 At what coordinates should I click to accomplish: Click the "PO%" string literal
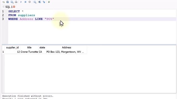(49, 19)
